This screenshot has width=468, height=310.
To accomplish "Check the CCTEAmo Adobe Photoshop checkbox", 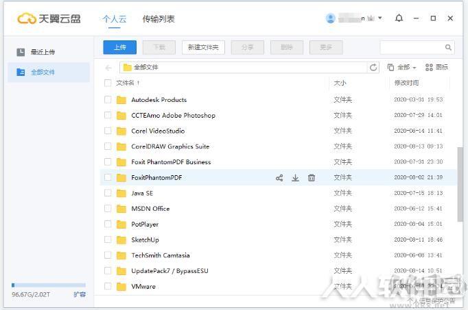I will pos(108,115).
